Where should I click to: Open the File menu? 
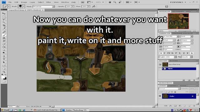(10, 2)
